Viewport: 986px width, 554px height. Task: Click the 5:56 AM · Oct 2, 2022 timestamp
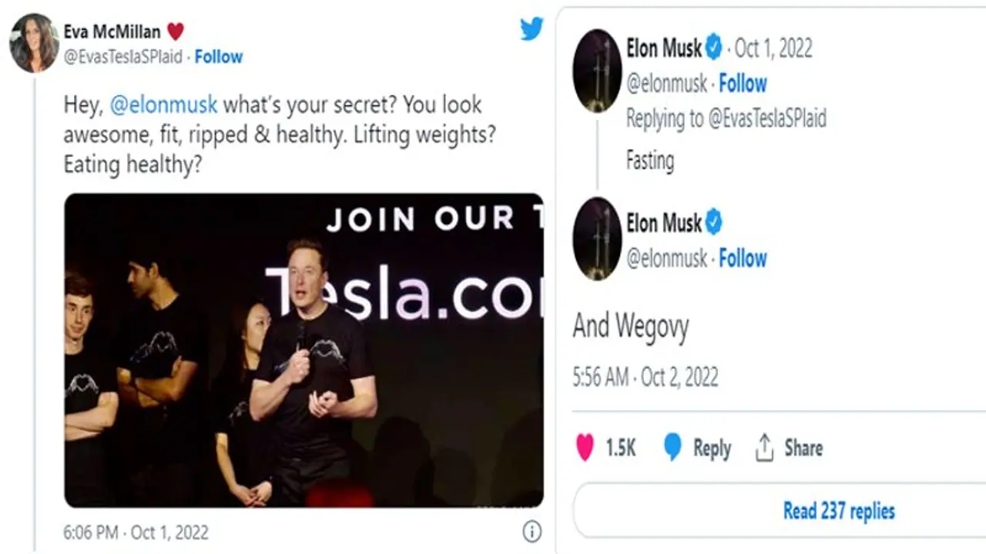pyautogui.click(x=646, y=377)
